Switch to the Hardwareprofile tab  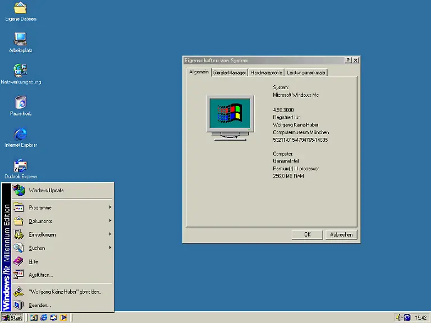(267, 72)
